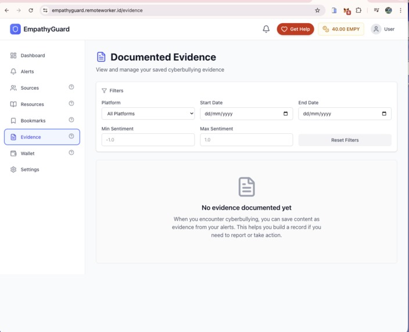Open Settings in sidebar
This screenshot has width=409, height=332.
click(x=42, y=169)
